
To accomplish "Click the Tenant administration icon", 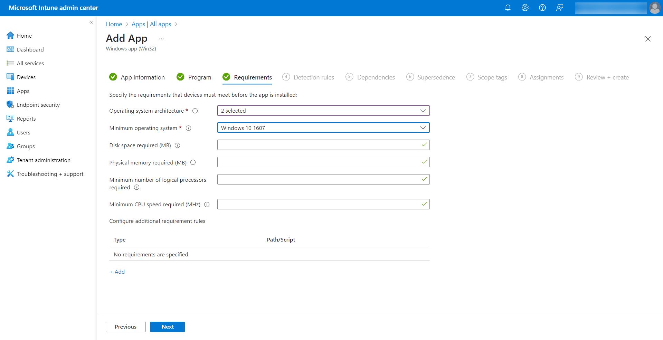I will click(x=10, y=160).
